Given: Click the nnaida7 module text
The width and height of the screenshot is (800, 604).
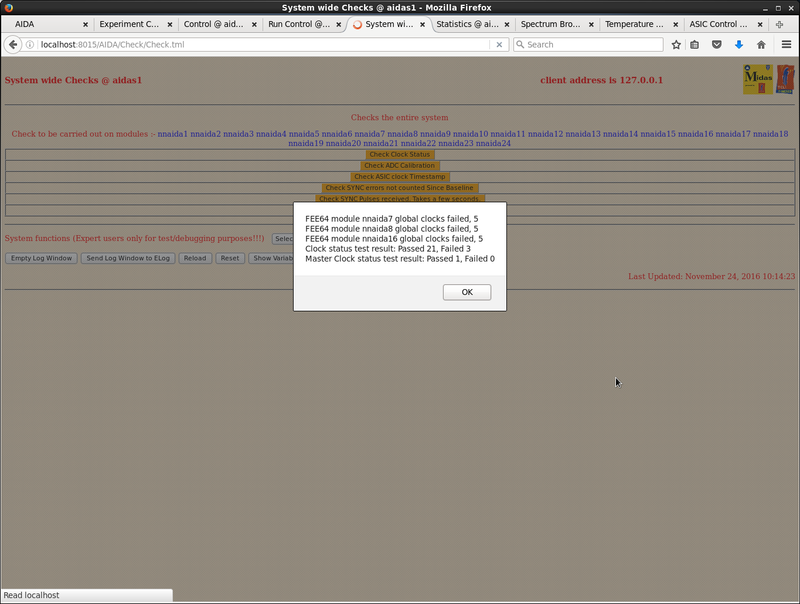Looking at the screenshot, I should coord(370,134).
